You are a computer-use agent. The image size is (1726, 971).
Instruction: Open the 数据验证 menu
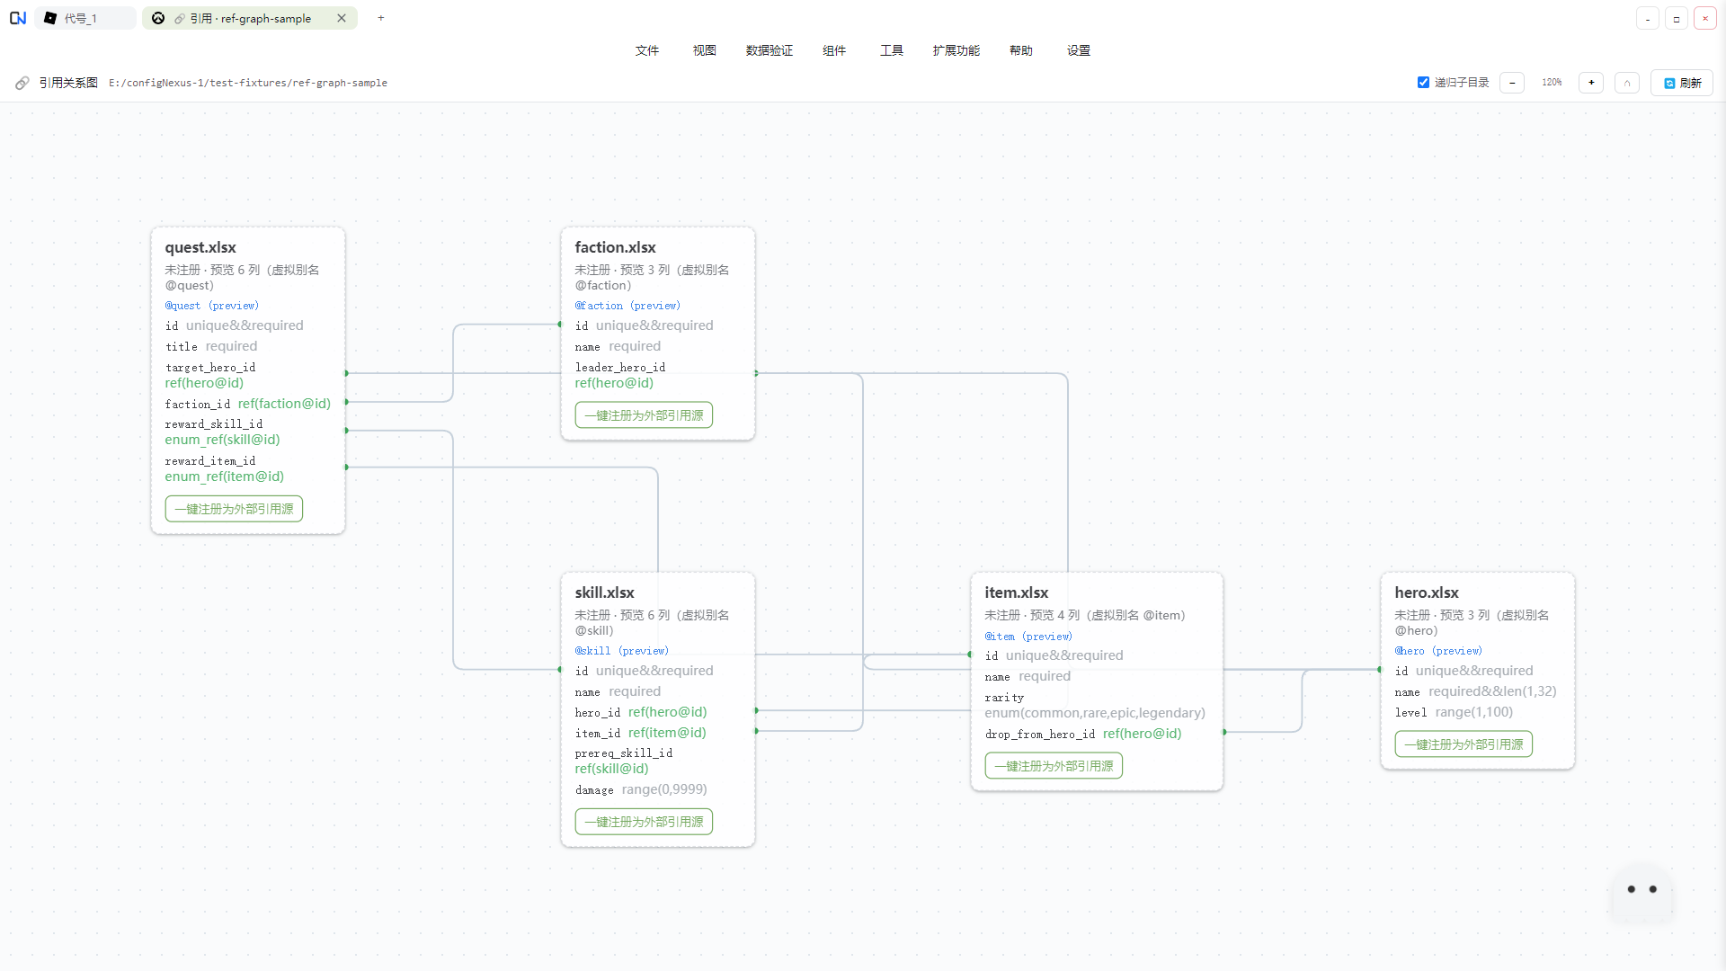pos(770,50)
